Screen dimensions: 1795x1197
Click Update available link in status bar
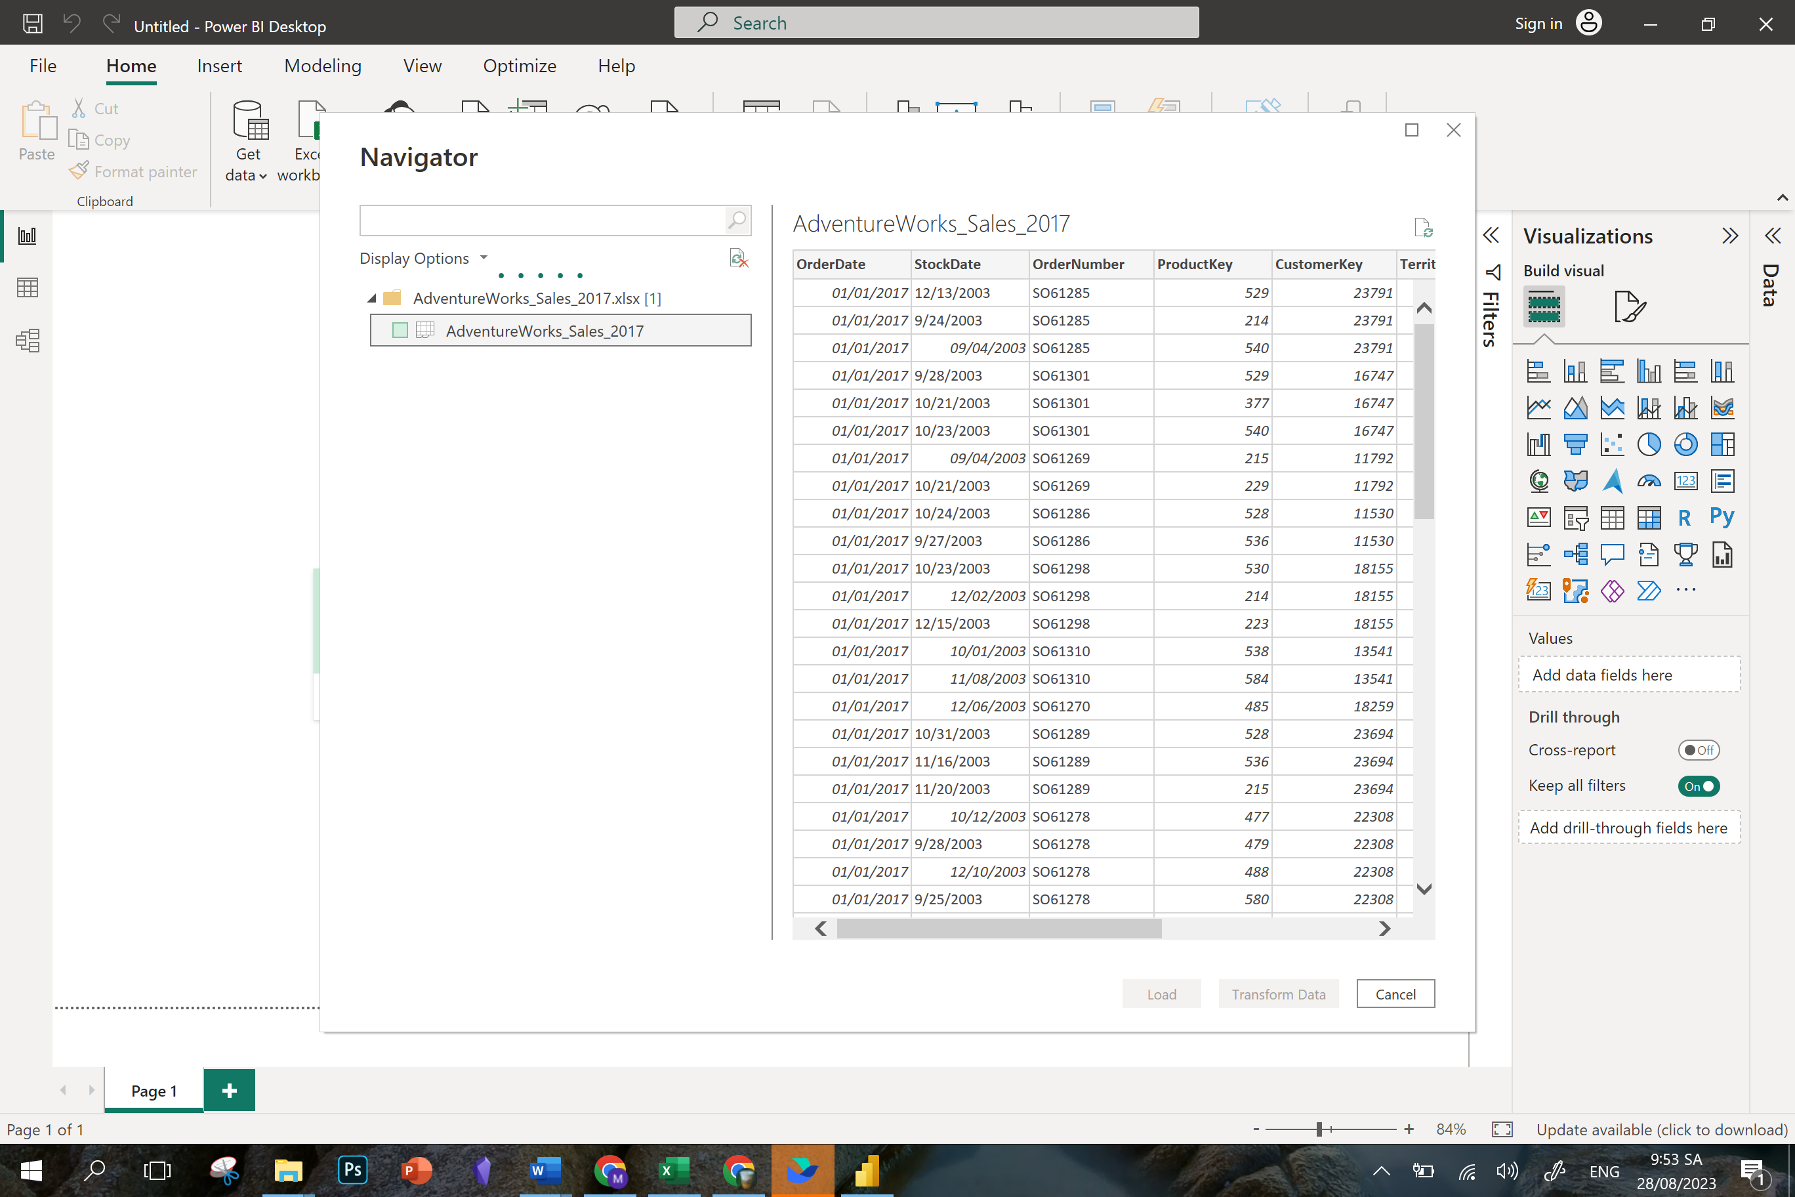1661,1129
